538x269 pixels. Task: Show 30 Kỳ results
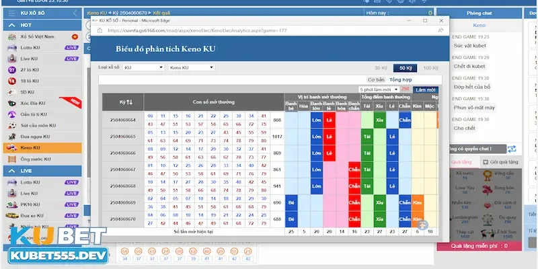pos(381,68)
